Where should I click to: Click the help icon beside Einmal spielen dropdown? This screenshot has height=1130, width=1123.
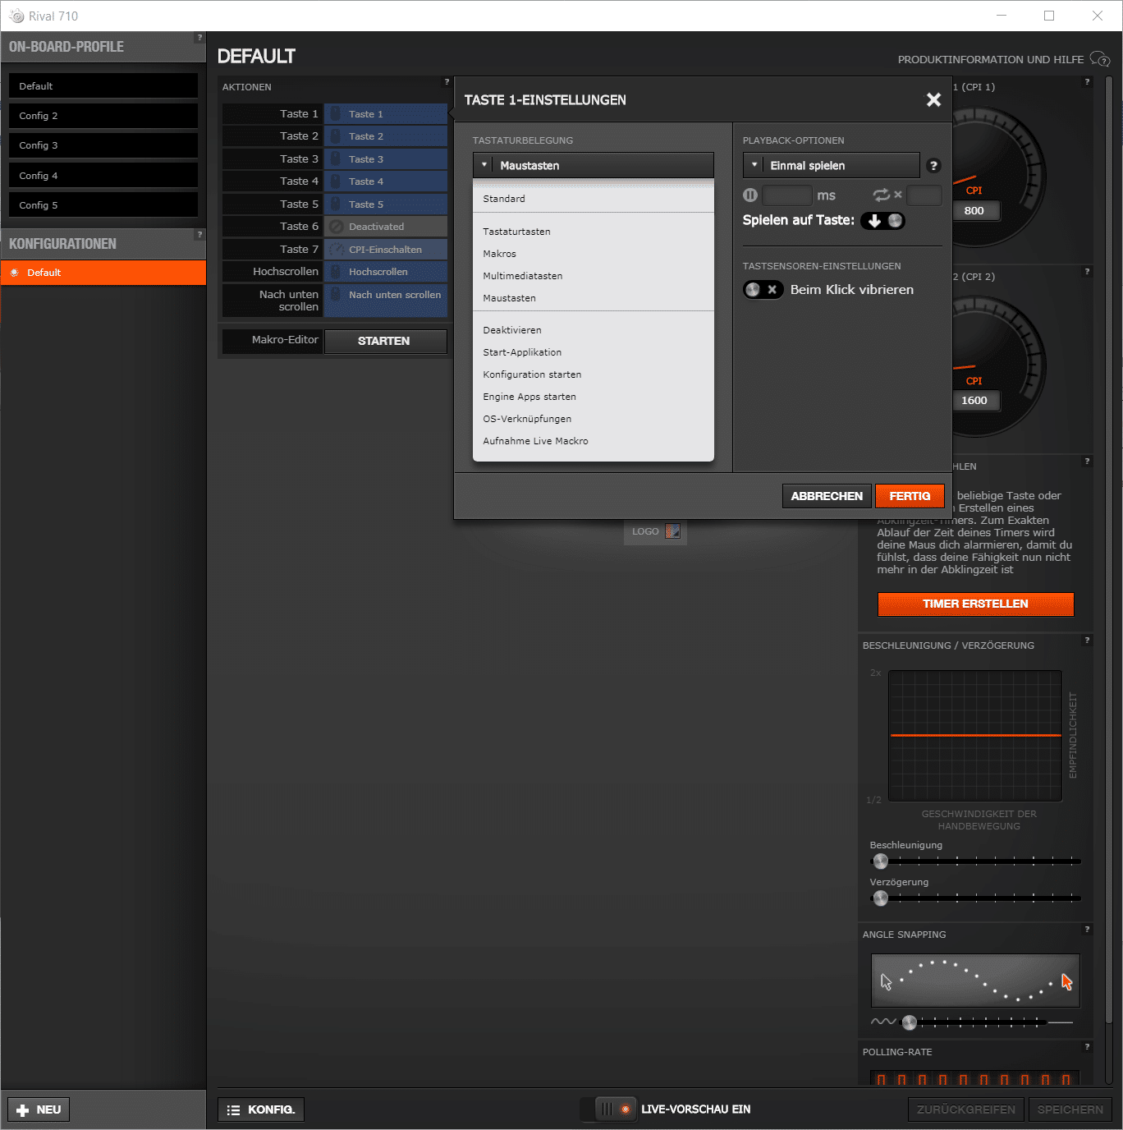point(933,166)
